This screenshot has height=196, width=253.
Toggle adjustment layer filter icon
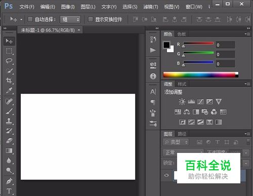click(x=208, y=142)
